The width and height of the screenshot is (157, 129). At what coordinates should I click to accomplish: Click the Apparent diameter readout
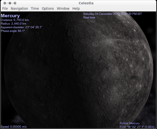pos(22,27)
